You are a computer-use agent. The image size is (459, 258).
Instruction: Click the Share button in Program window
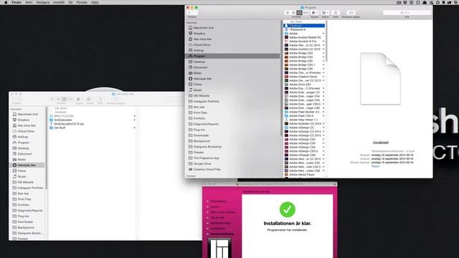[x=336, y=13]
